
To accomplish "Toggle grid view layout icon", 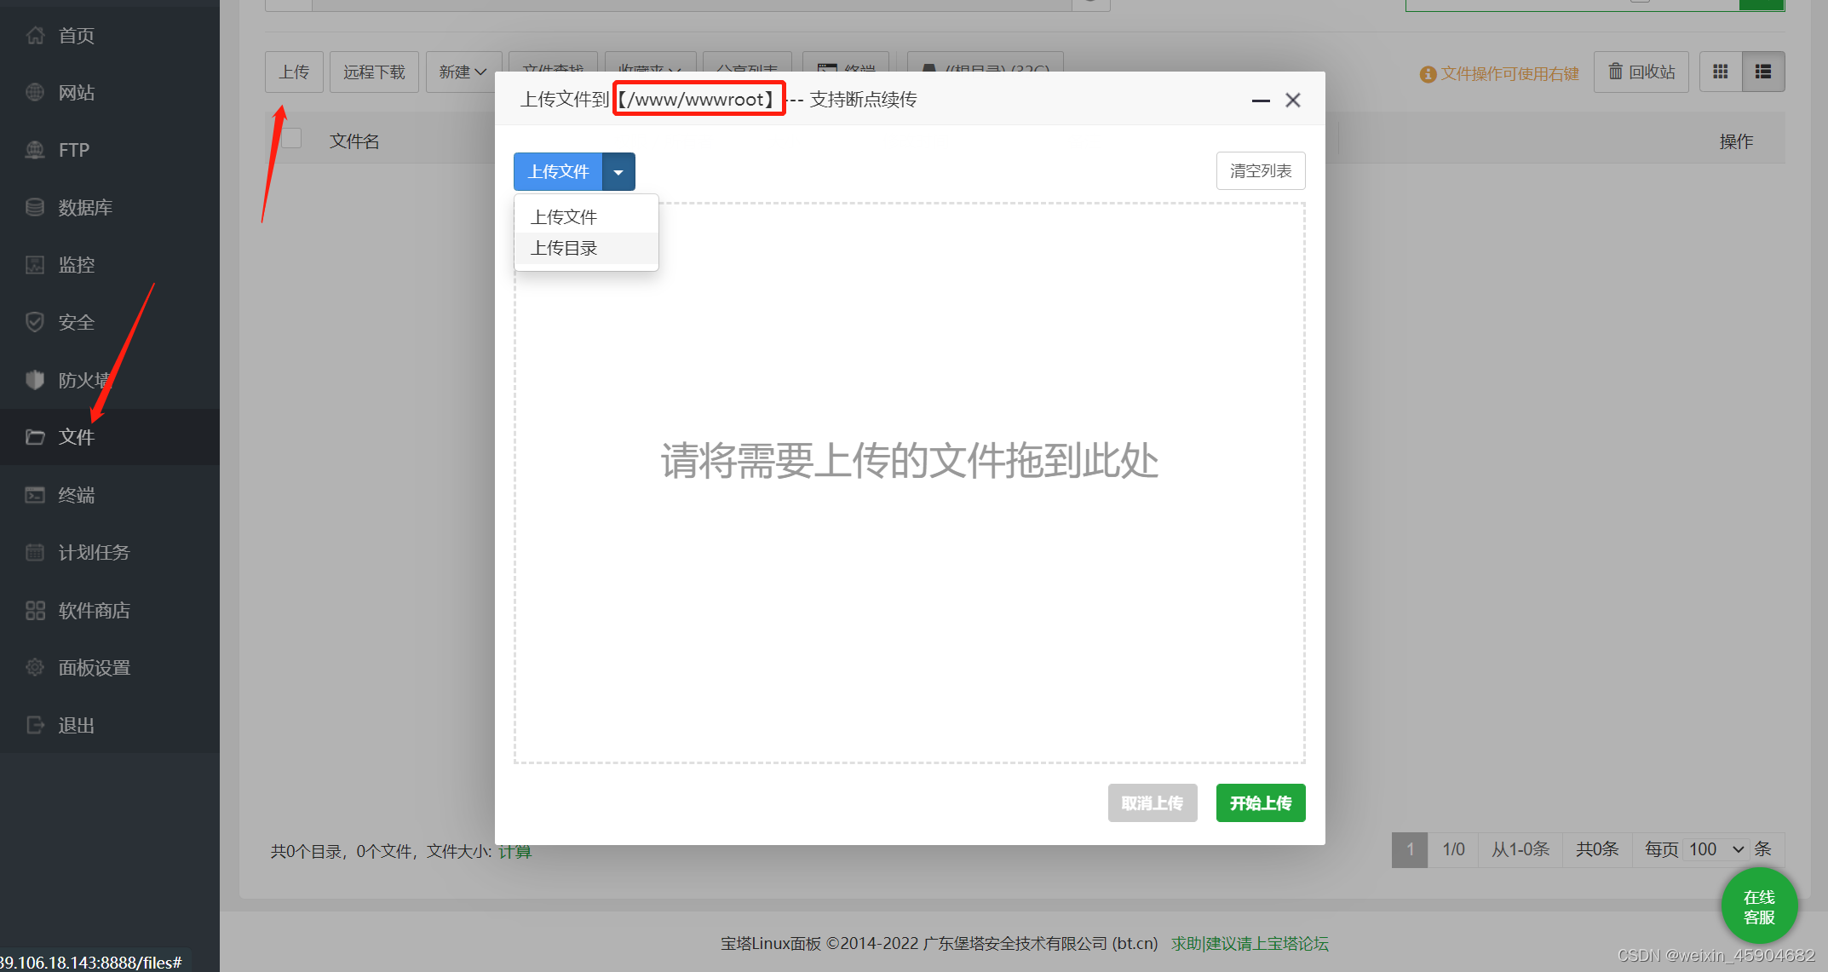I will pos(1721,72).
